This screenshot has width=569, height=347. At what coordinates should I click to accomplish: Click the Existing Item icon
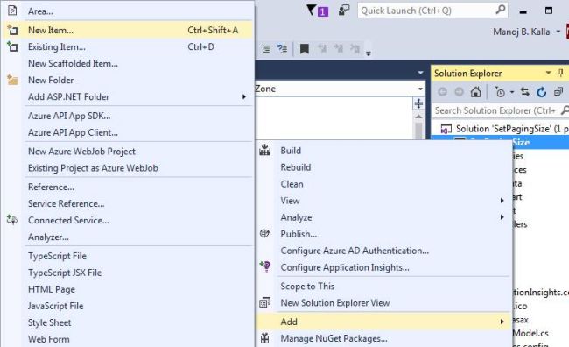point(12,46)
